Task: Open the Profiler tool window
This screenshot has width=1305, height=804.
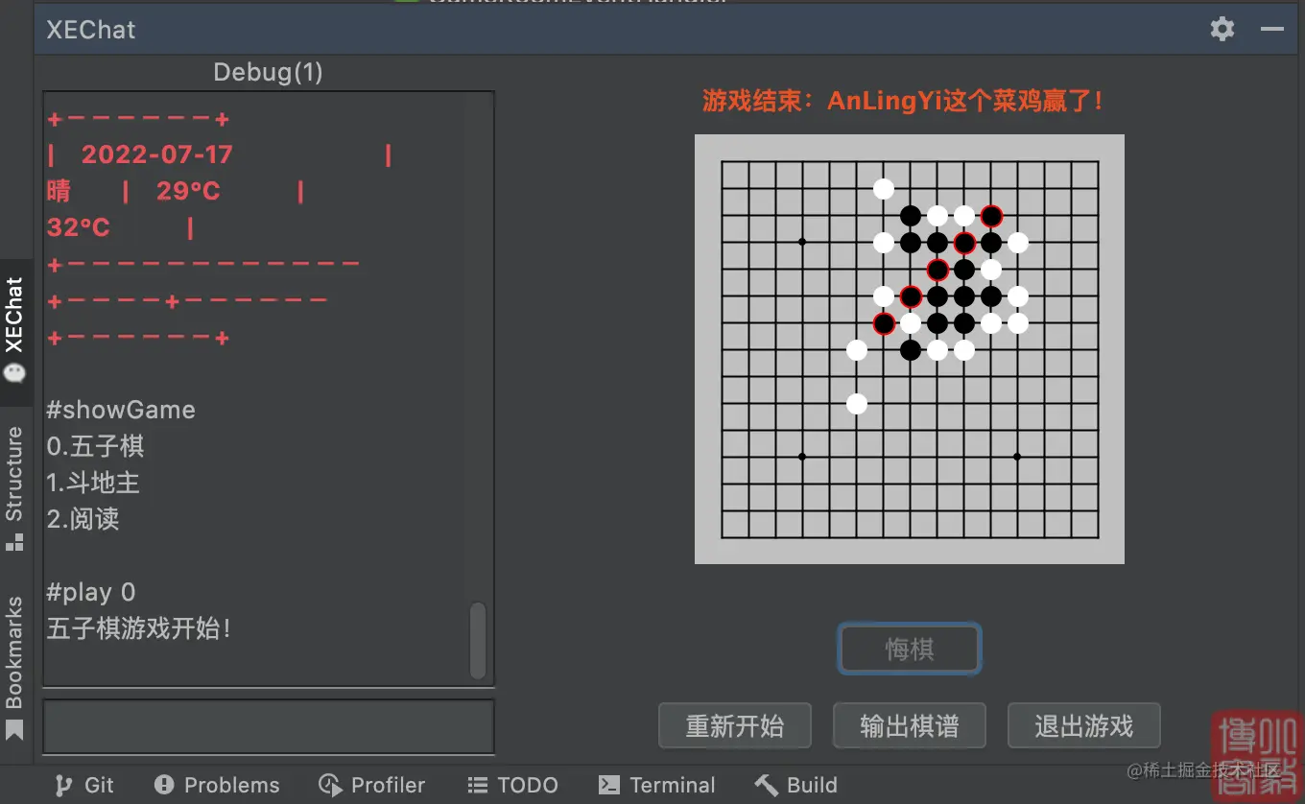Action: [371, 785]
